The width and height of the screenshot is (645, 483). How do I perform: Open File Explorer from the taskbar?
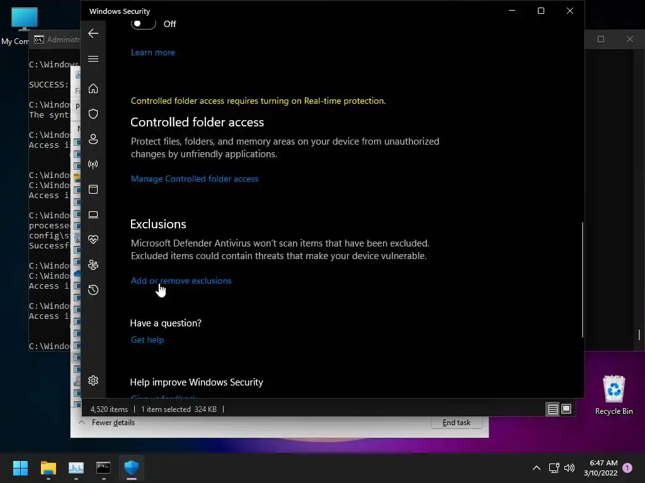pyautogui.click(x=48, y=468)
